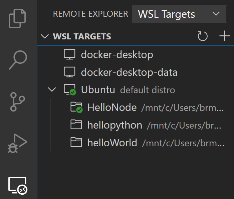Open the HelloNode folder entry
The height and width of the screenshot is (199, 234).
pos(112,107)
